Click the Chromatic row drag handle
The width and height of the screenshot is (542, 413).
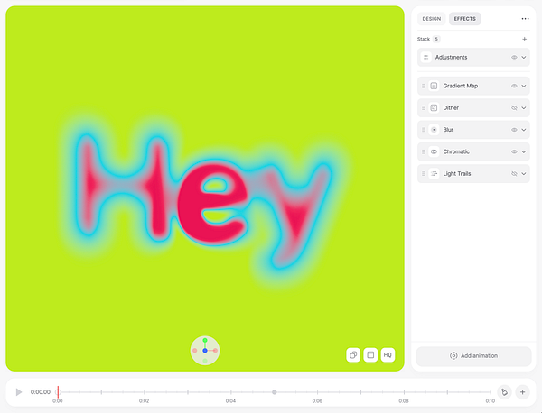tap(424, 151)
